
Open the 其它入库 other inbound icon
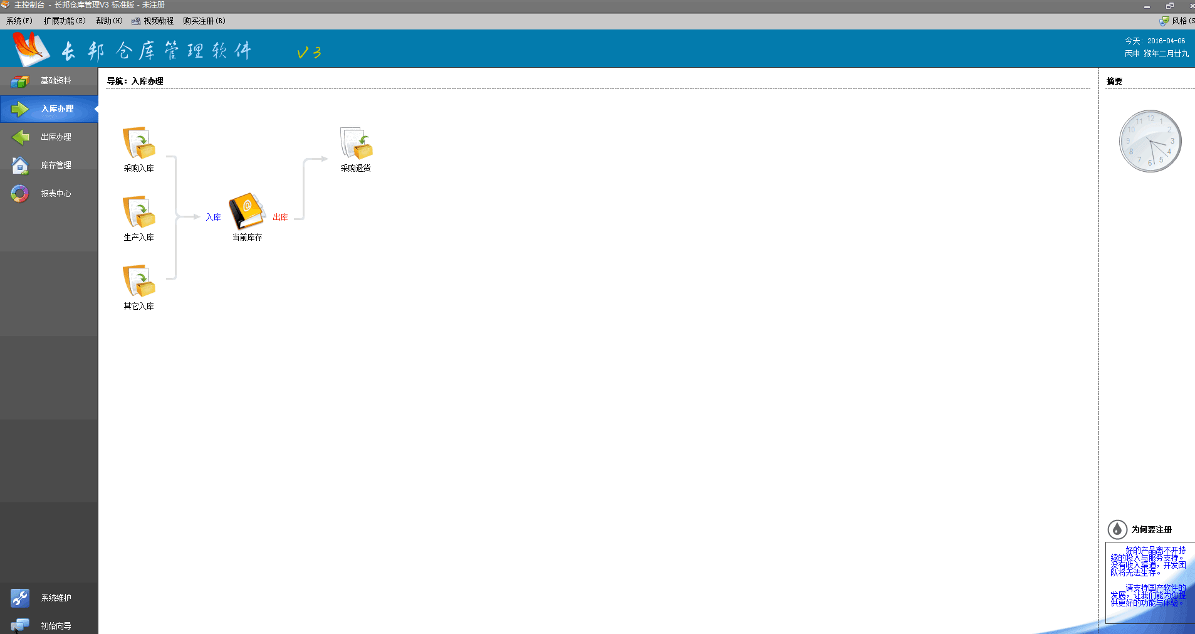[138, 281]
